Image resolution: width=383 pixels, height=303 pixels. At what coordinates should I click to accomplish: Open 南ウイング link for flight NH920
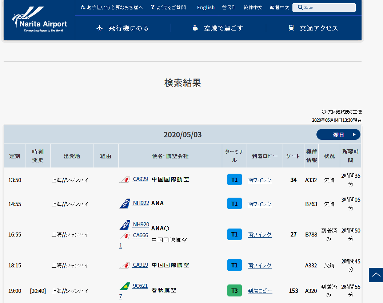(x=260, y=234)
